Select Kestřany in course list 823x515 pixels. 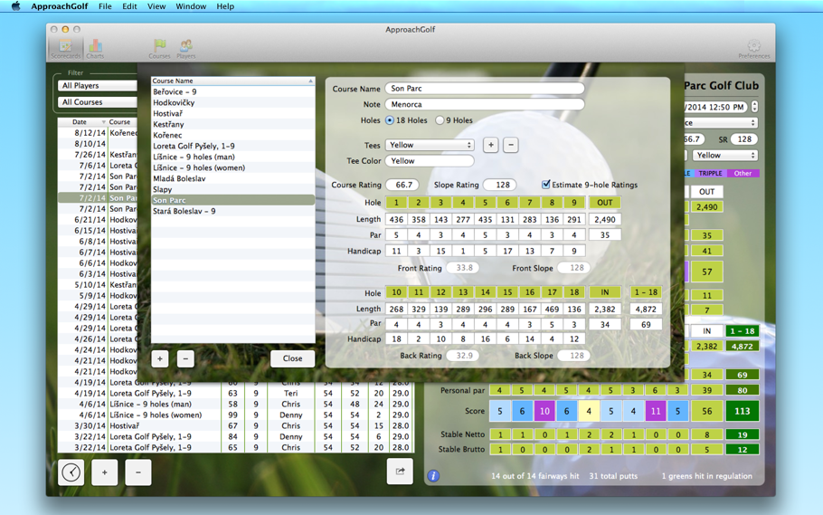click(x=233, y=124)
